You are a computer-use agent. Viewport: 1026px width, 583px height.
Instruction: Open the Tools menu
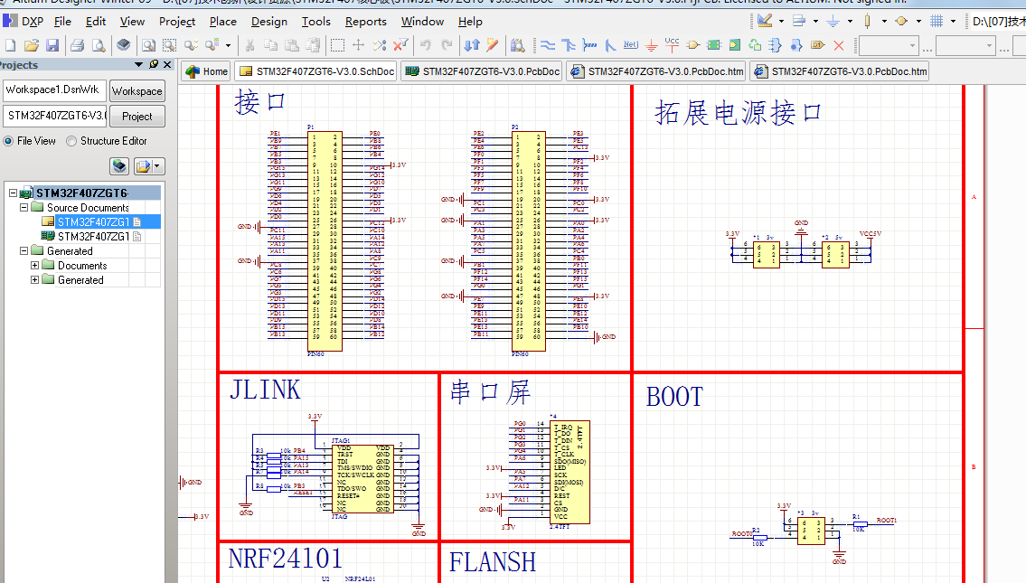click(316, 22)
